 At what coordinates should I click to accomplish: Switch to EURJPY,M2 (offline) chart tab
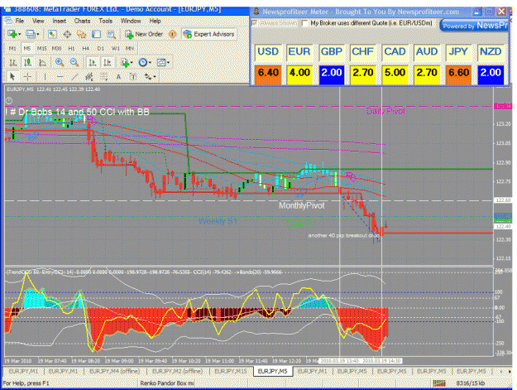[x=177, y=372]
